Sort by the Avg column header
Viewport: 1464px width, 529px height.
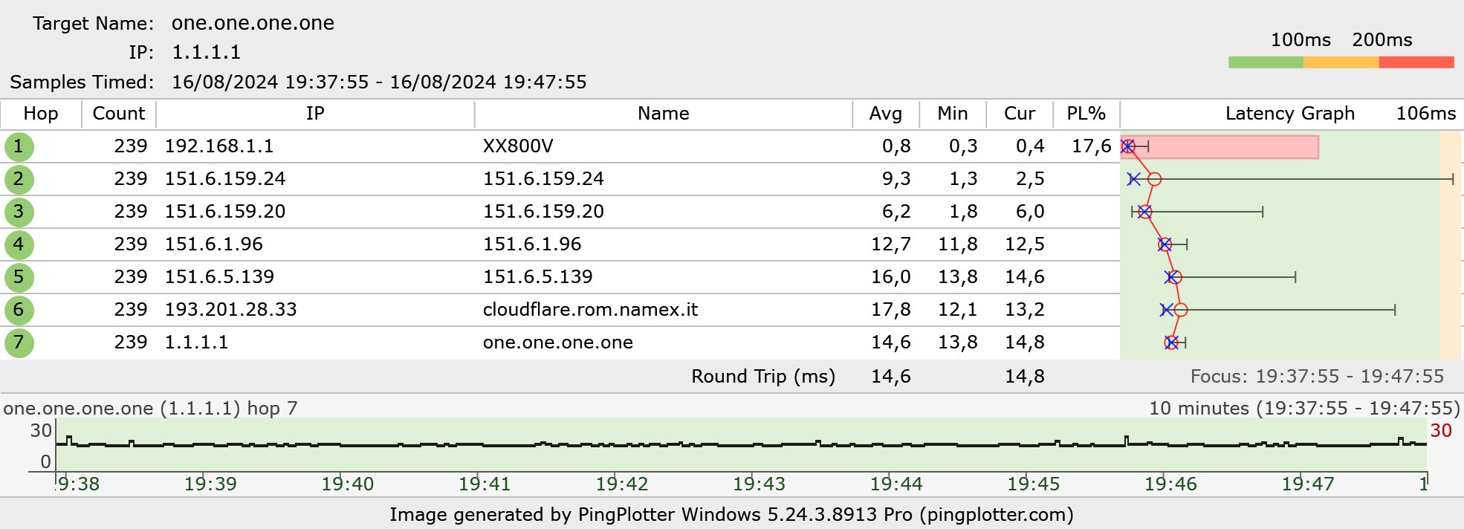885,114
